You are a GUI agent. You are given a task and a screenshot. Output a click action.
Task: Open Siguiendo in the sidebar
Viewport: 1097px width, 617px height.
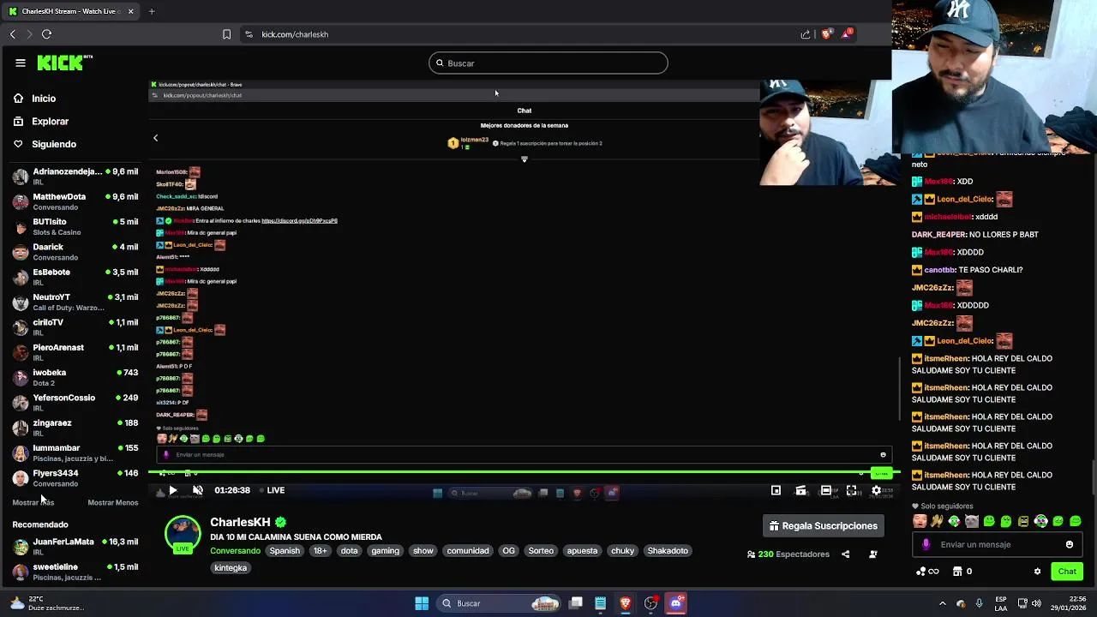(45, 144)
